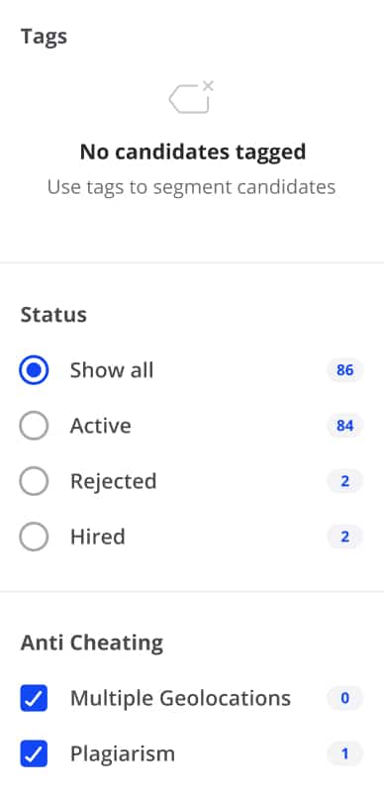Click the Plagiarism label text

(123, 753)
